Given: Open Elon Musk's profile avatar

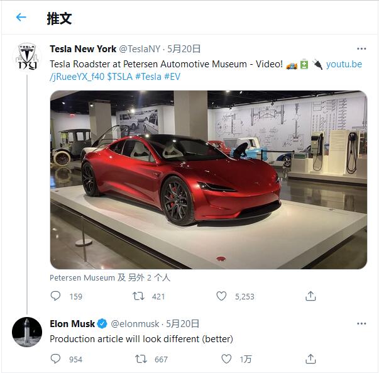Looking at the screenshot, I should [x=27, y=332].
